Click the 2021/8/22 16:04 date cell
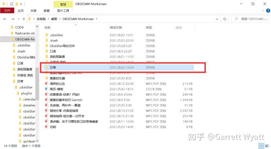Viewport: 271px width, 149px height. tap(122, 68)
